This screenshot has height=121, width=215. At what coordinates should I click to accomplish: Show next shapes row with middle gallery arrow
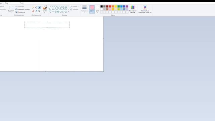(68, 9)
